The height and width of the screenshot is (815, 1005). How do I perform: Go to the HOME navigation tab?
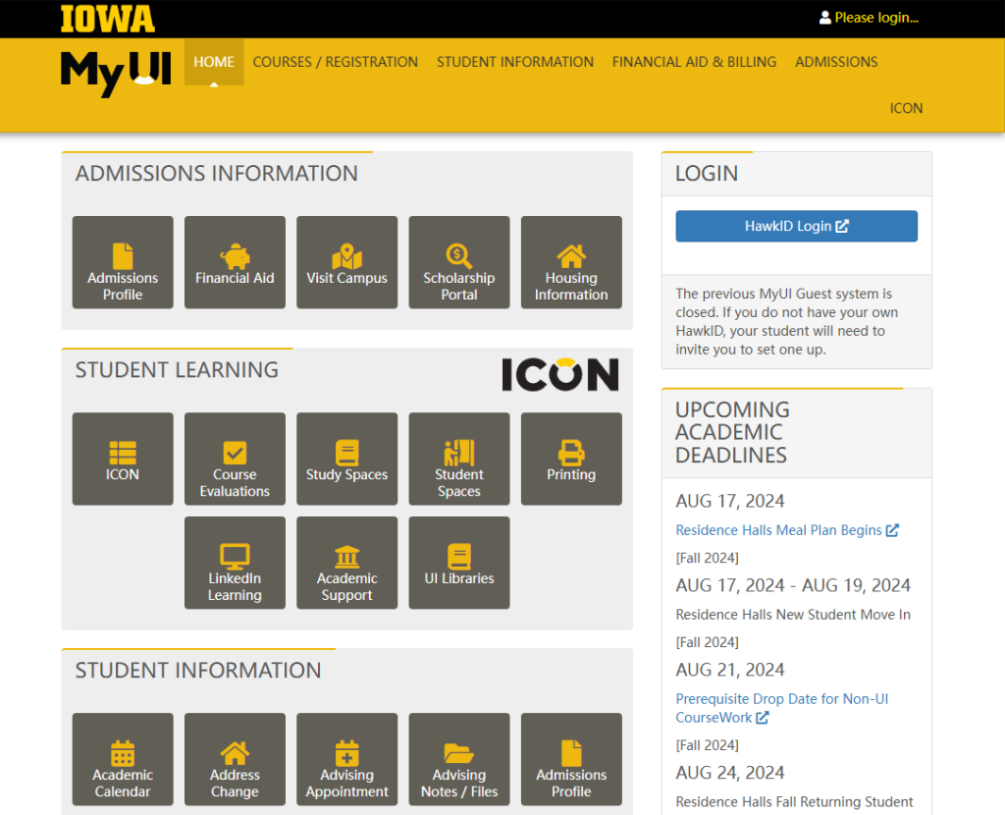[x=214, y=62]
